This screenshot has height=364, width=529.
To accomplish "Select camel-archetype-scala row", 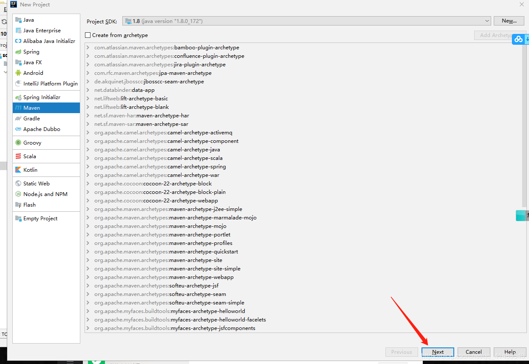I will point(303,158).
